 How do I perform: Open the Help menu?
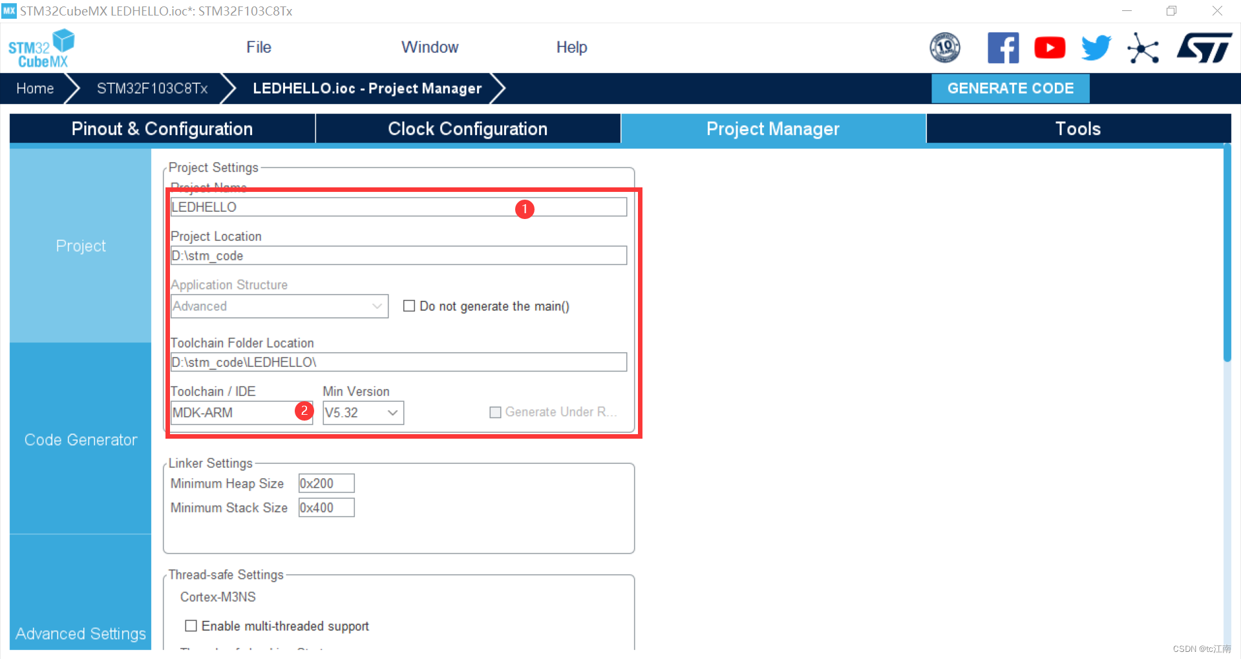pos(572,47)
